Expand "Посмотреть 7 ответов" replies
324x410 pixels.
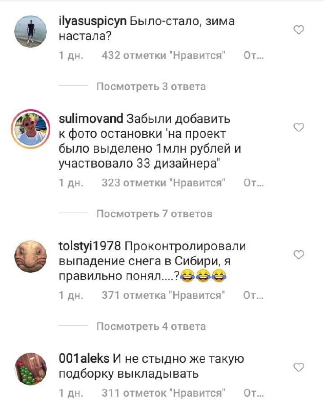[154, 214]
